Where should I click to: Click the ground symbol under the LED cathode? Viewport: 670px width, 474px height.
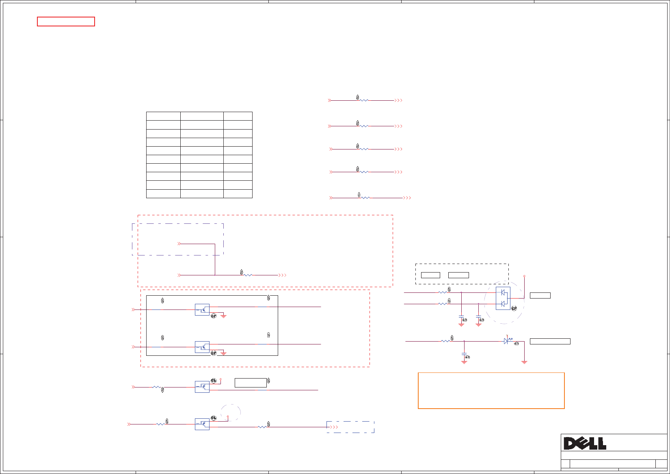[524, 361]
